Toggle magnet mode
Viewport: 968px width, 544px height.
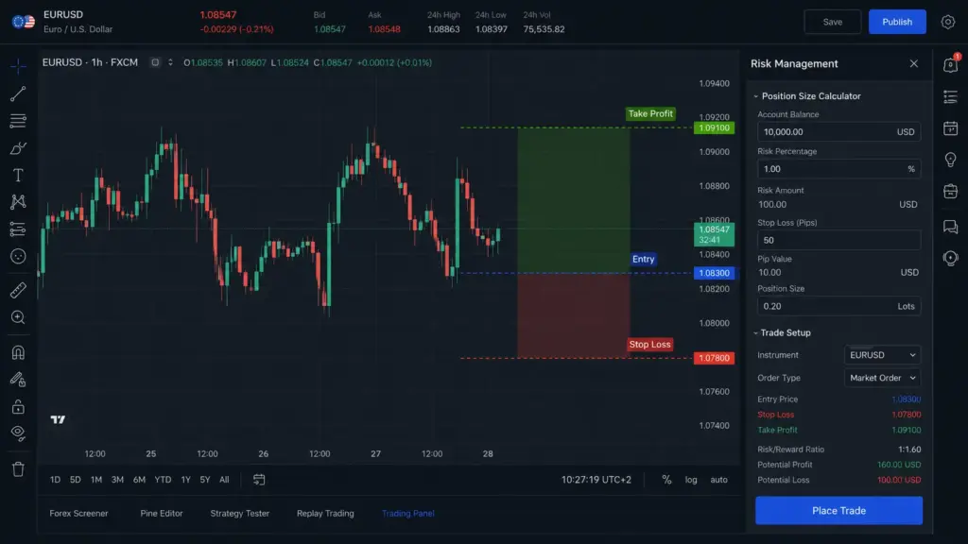pos(18,352)
